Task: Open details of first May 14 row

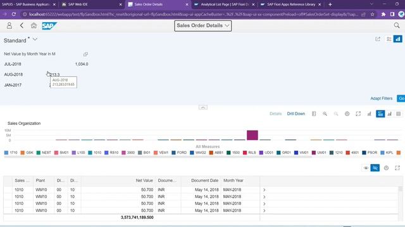Action: [x=264, y=190]
